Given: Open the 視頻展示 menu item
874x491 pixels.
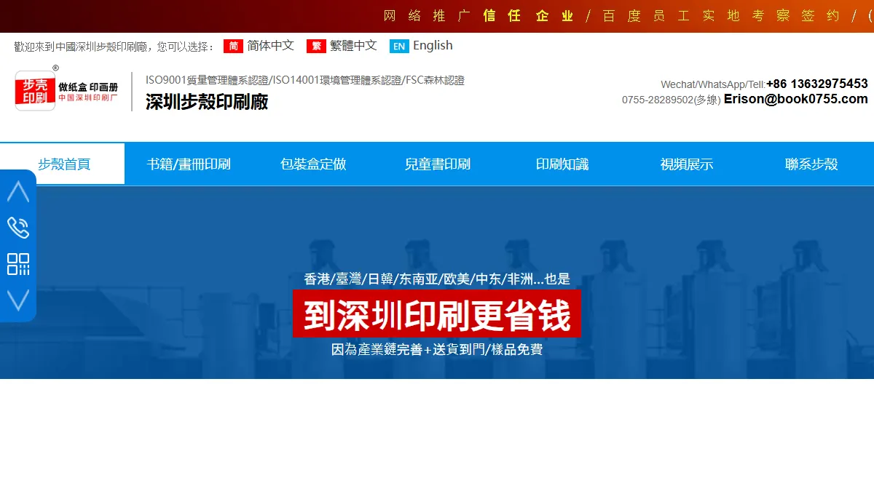Looking at the screenshot, I should [x=687, y=164].
